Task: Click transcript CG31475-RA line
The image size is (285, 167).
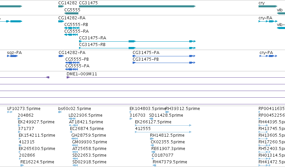Action: [137, 41]
